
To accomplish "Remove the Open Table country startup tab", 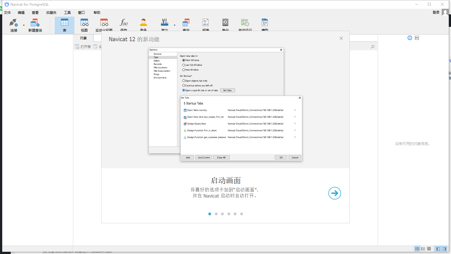I will coord(295,110).
